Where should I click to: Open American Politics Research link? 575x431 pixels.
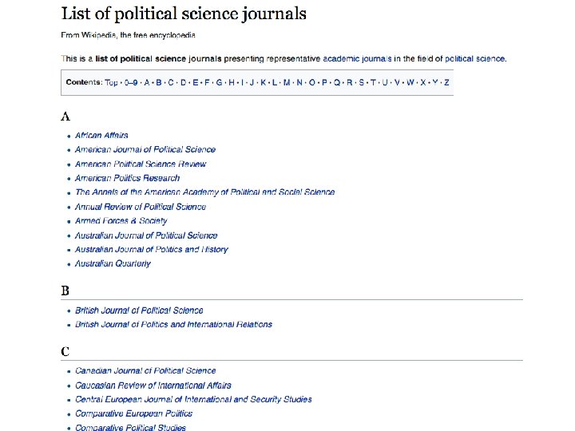pos(127,178)
